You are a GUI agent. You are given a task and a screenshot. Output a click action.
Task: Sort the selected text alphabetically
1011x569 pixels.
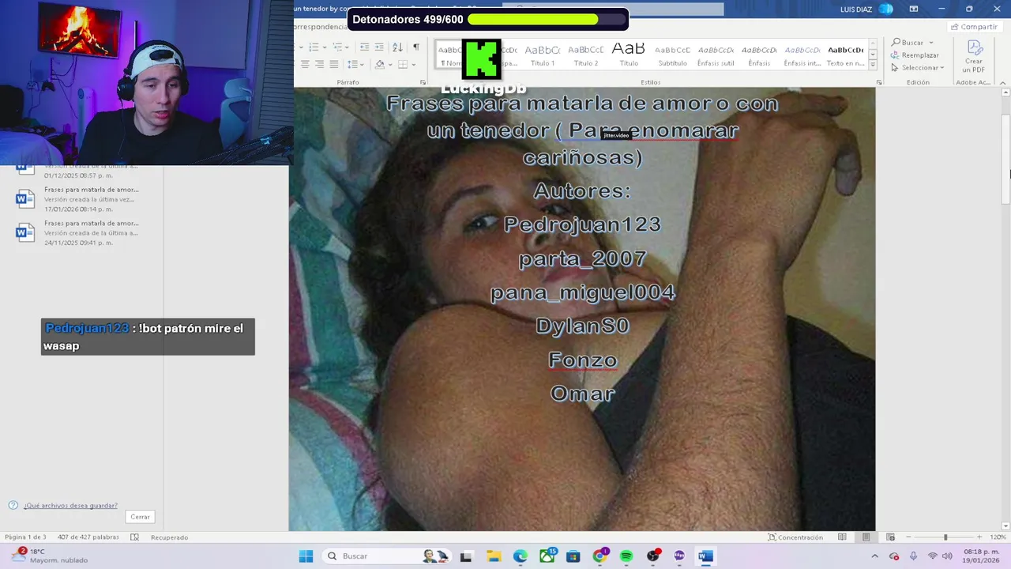[397, 47]
